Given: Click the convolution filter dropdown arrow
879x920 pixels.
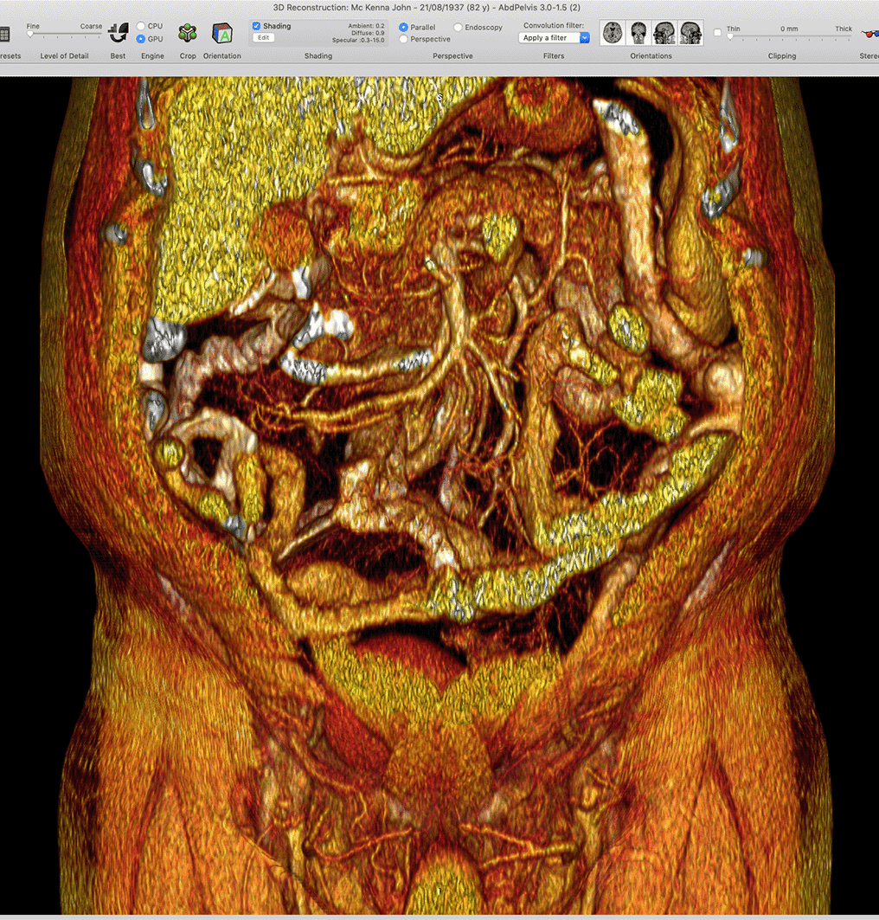Looking at the screenshot, I should [x=583, y=37].
